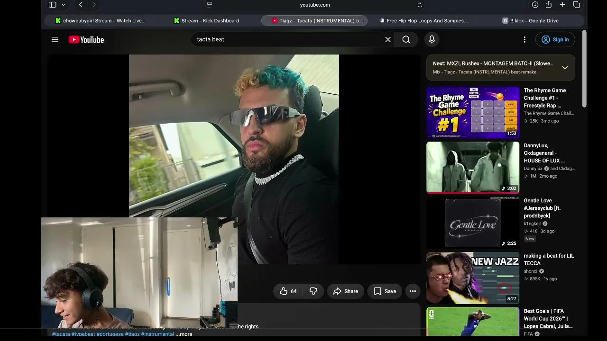Click the #tiagz hashtag
This screenshot has width=607, height=341.
[x=132, y=334]
